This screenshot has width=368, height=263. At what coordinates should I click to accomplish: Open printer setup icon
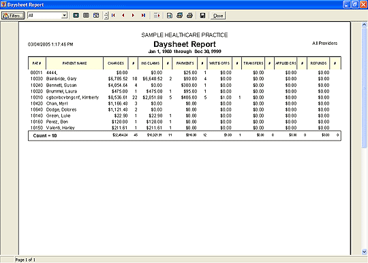point(179,16)
